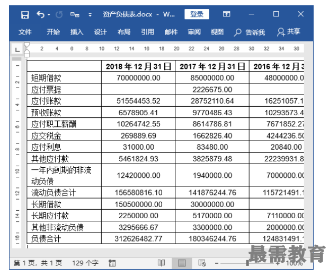Open ribbon display options icon

point(227,14)
